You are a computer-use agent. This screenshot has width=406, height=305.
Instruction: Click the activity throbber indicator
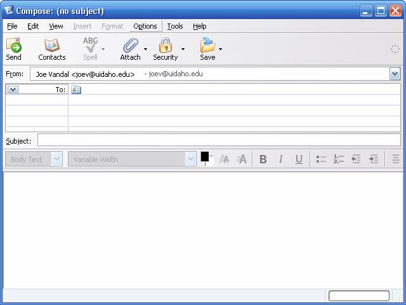[x=395, y=49]
